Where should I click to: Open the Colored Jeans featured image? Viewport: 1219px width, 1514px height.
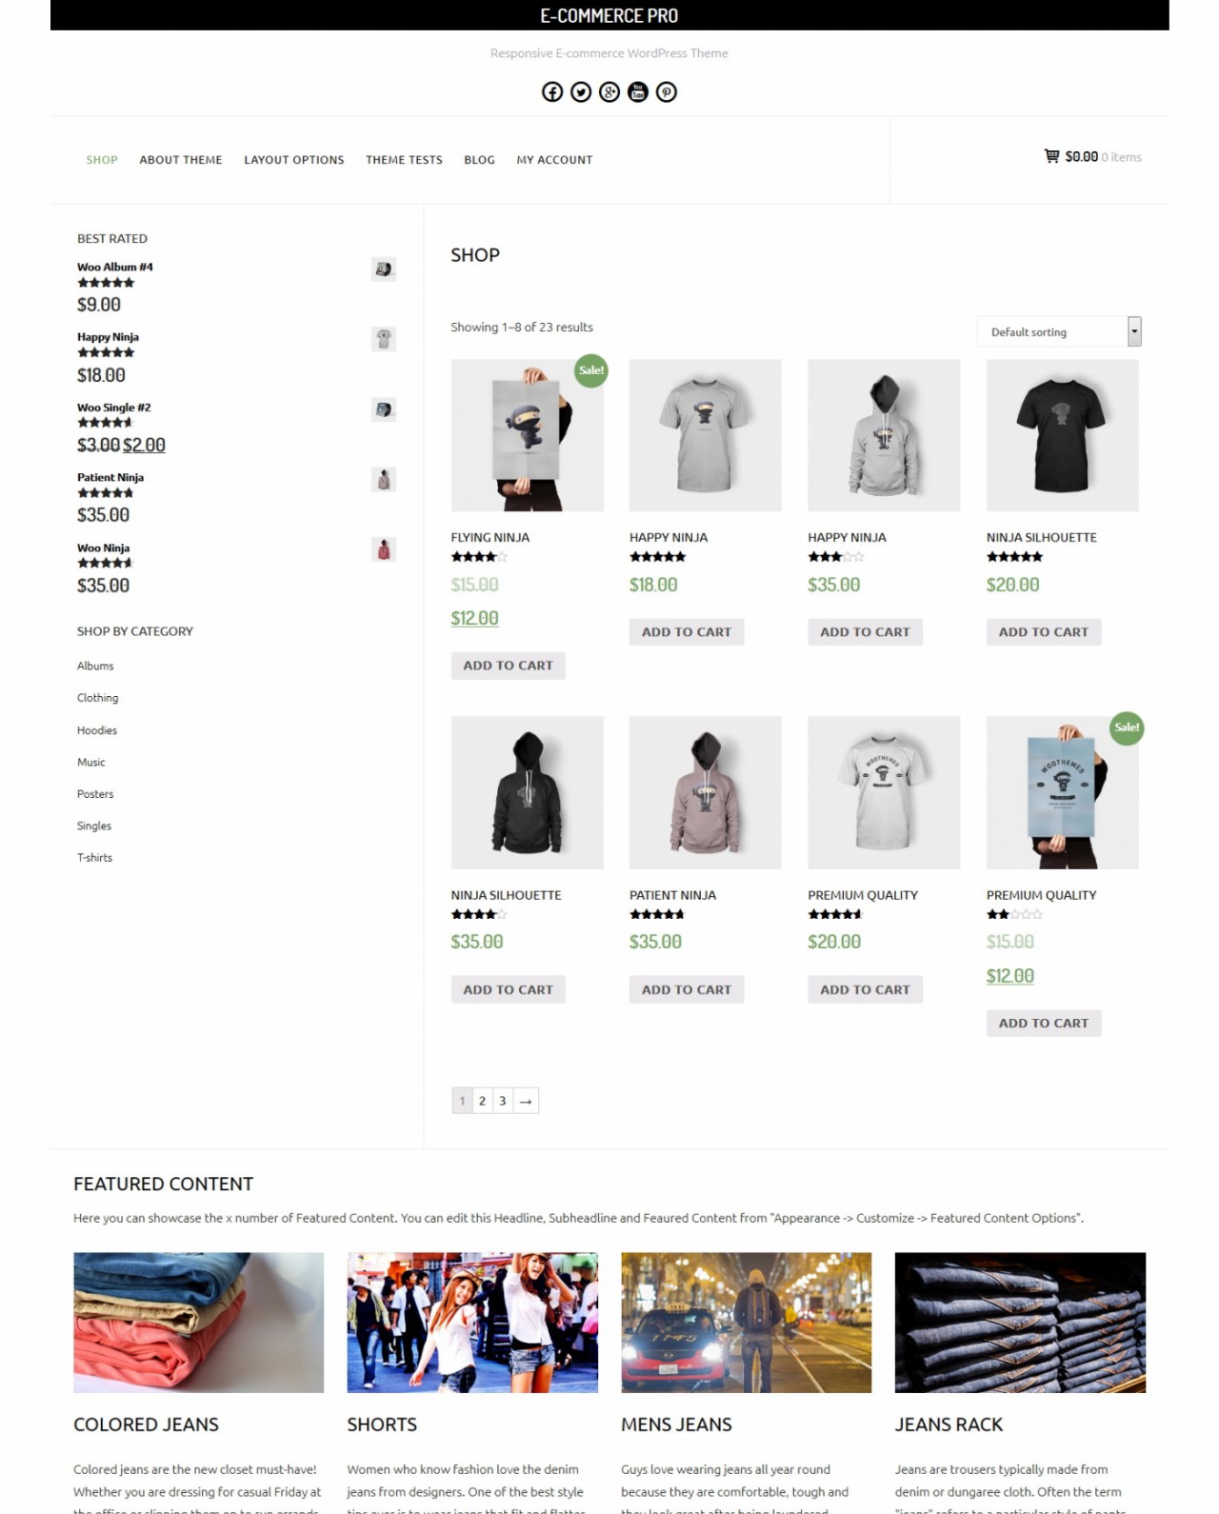click(x=199, y=1323)
